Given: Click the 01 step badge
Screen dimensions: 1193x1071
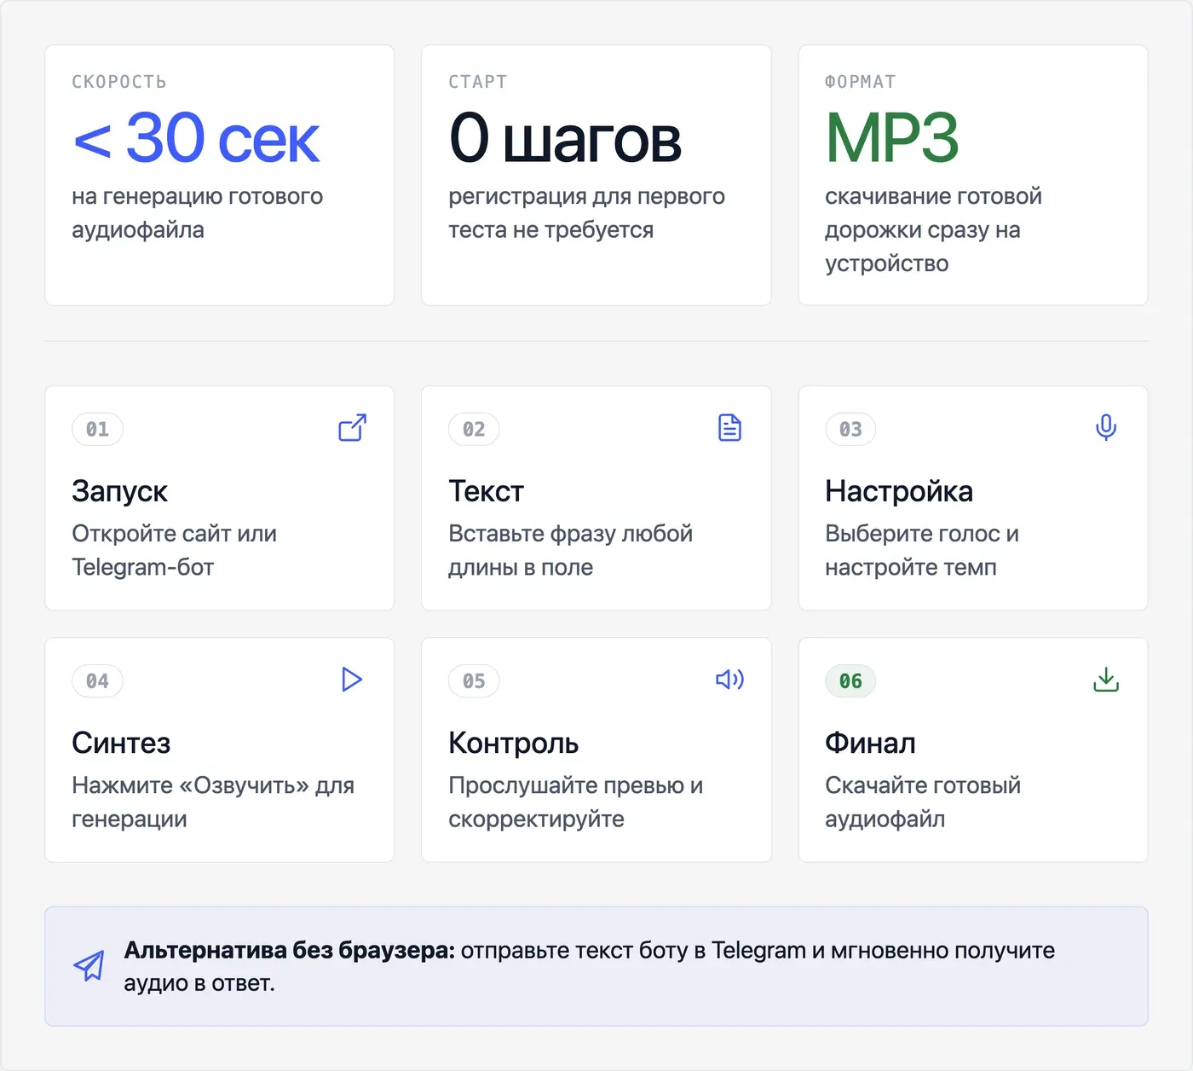Looking at the screenshot, I should (x=98, y=429).
